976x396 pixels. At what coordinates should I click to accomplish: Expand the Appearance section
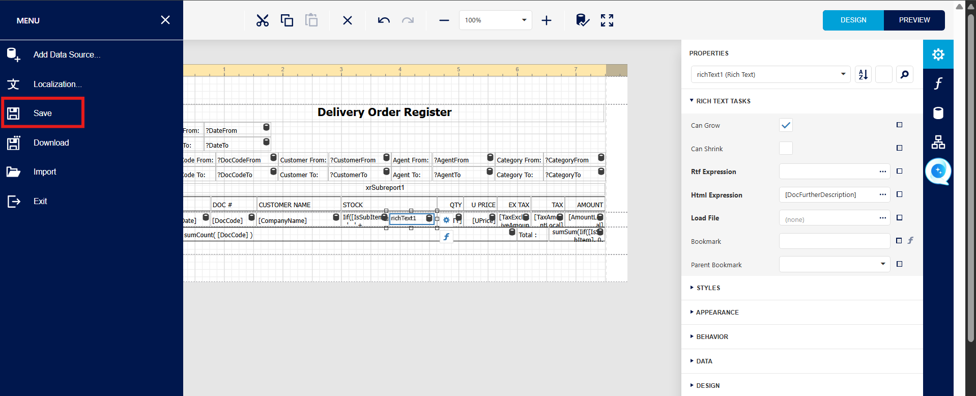(x=717, y=313)
